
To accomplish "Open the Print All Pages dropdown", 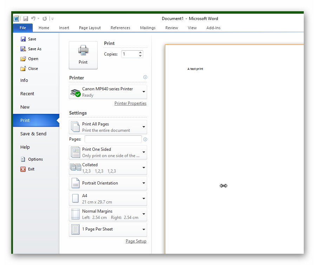I will (108, 127).
